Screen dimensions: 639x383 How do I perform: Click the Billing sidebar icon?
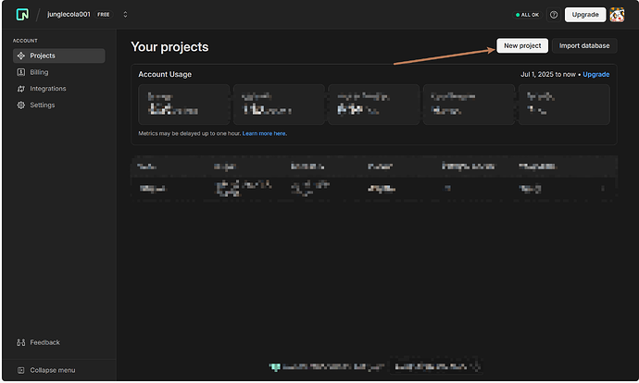coord(21,72)
